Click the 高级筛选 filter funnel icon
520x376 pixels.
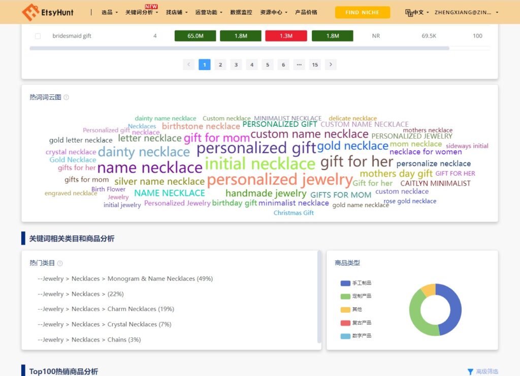(x=470, y=372)
